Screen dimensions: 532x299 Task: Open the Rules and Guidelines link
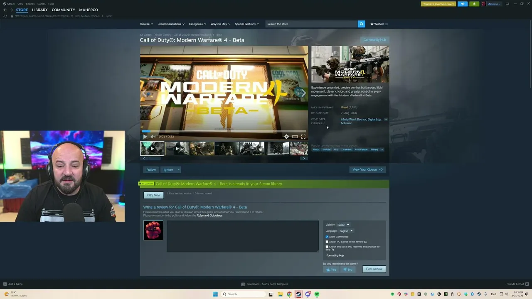(209, 216)
